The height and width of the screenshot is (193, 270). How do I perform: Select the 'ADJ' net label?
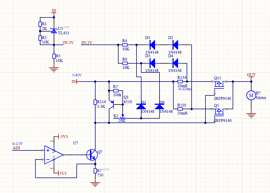point(16,148)
